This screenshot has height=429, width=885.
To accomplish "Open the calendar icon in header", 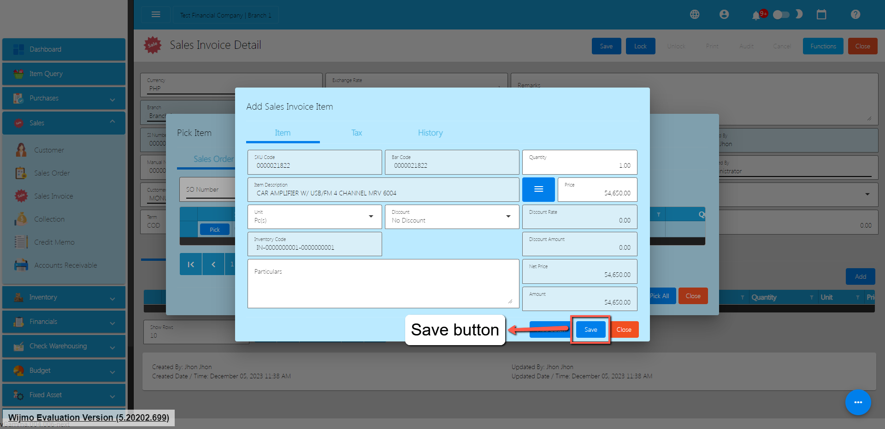I will pos(821,15).
